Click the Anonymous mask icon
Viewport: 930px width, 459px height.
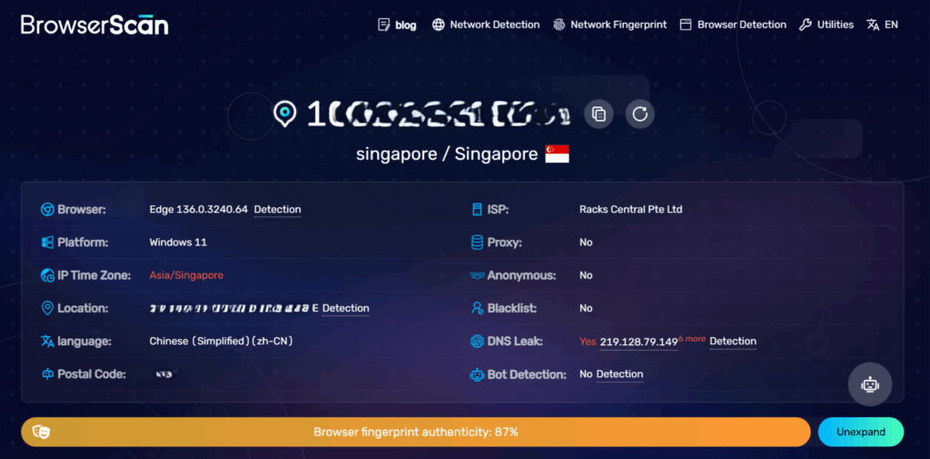point(477,275)
